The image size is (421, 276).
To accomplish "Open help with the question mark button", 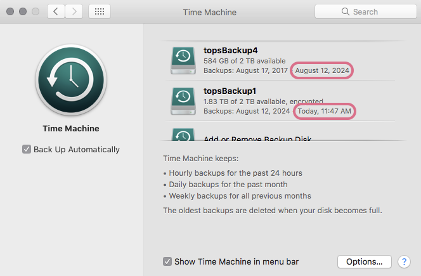I will pyautogui.click(x=404, y=261).
